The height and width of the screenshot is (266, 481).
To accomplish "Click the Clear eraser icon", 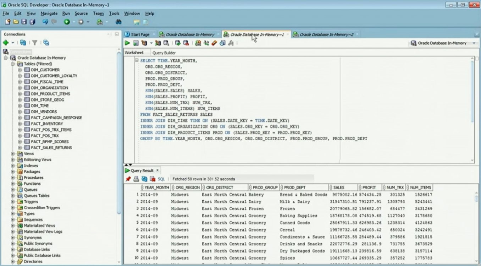I will point(214,43).
